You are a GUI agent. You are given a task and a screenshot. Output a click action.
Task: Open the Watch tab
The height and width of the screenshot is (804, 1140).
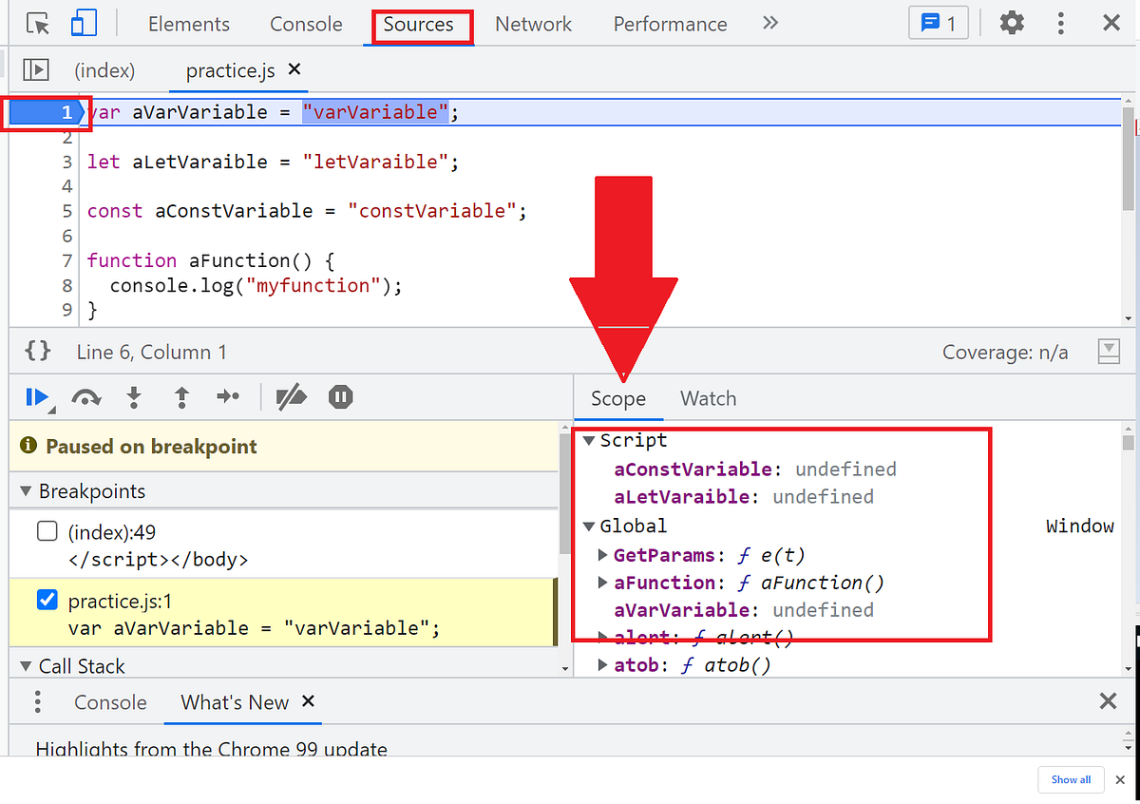tap(708, 397)
